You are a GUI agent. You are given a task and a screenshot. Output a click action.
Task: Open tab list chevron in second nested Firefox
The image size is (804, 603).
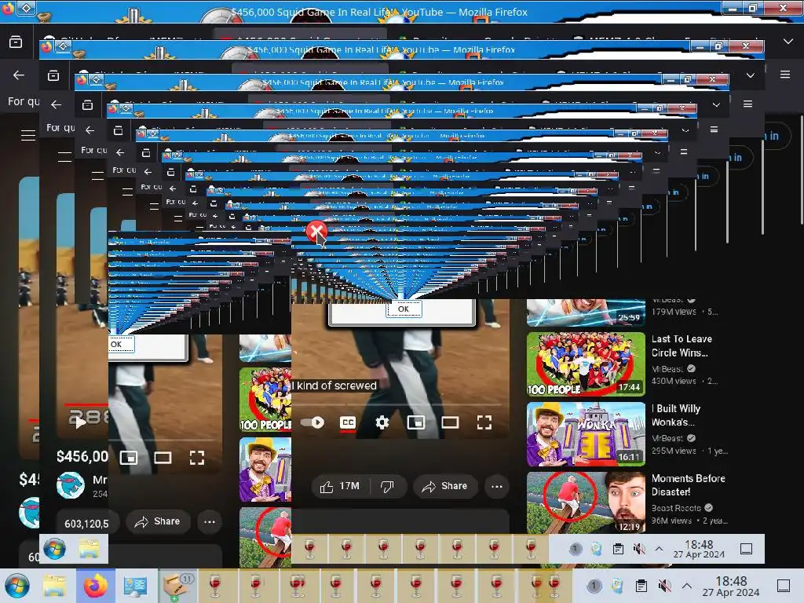pos(750,75)
